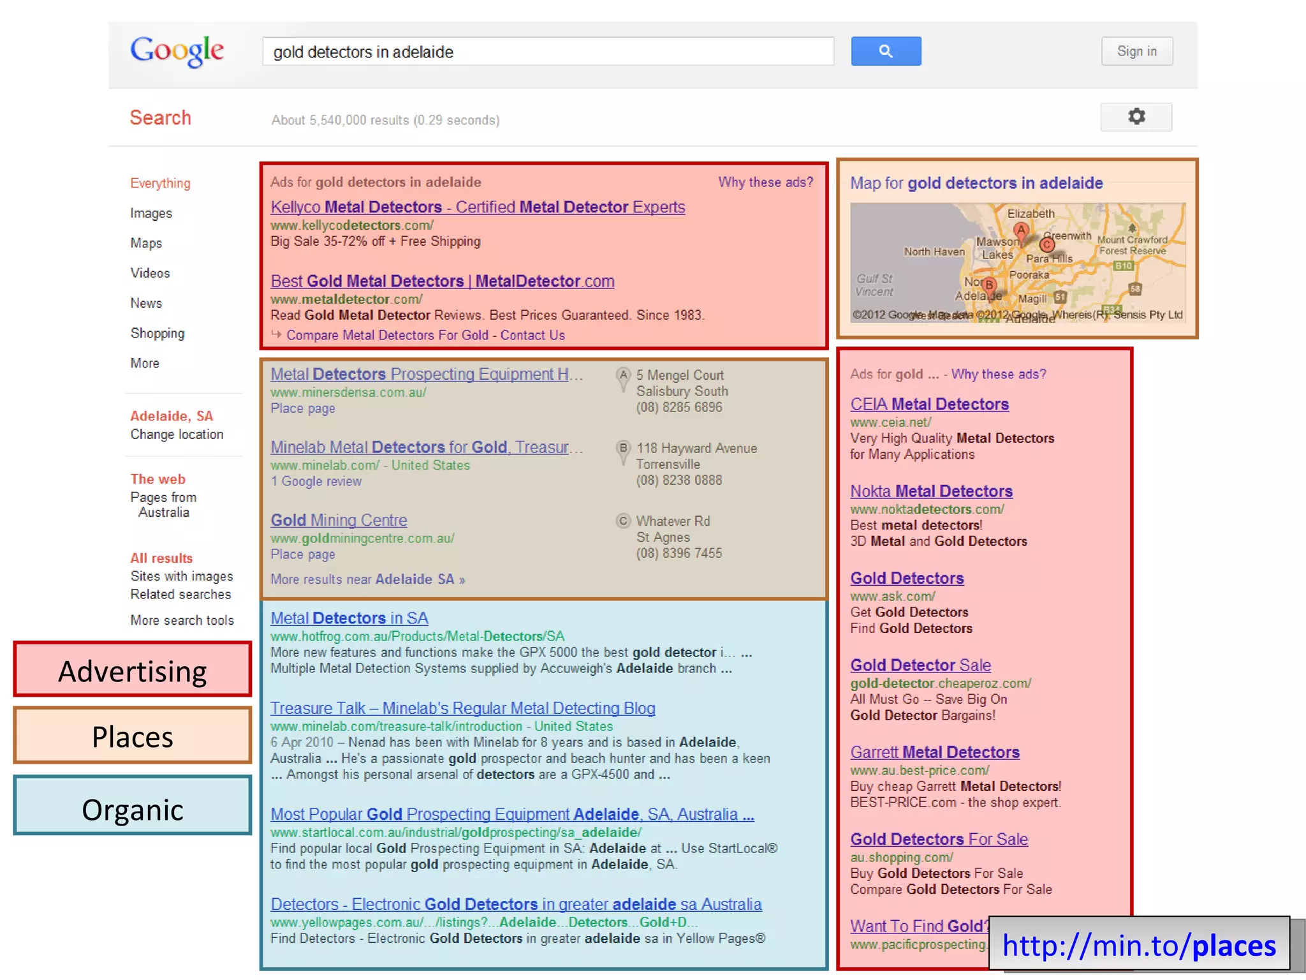Screen dimensions: 1306x980
Task: Click phone number (08) 8396 7455
Action: click(679, 553)
